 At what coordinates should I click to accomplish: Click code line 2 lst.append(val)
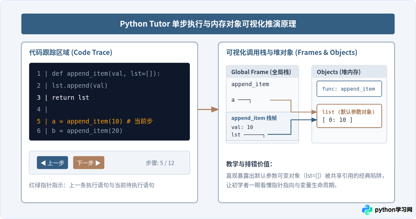(72, 85)
